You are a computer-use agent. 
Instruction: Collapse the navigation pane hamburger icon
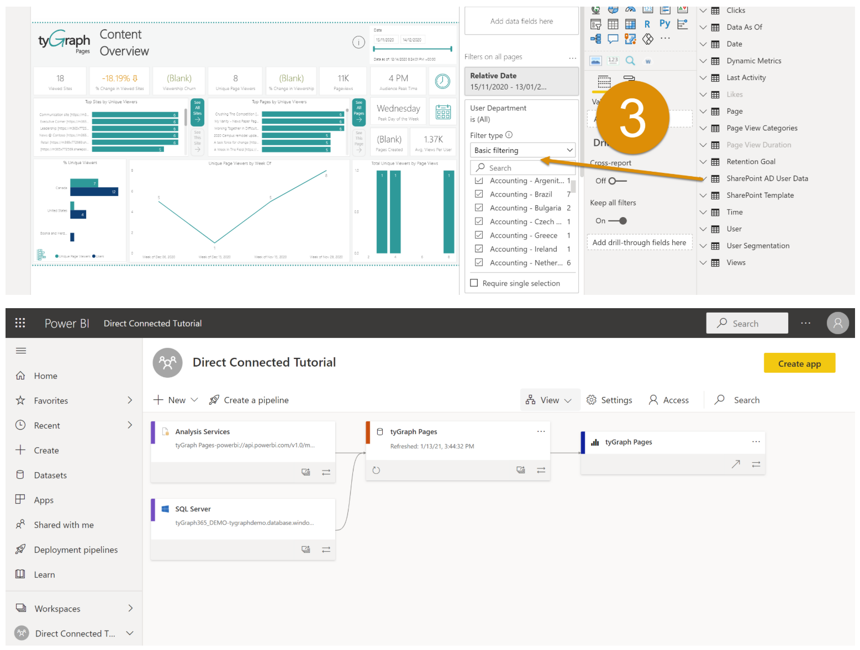pos(21,351)
